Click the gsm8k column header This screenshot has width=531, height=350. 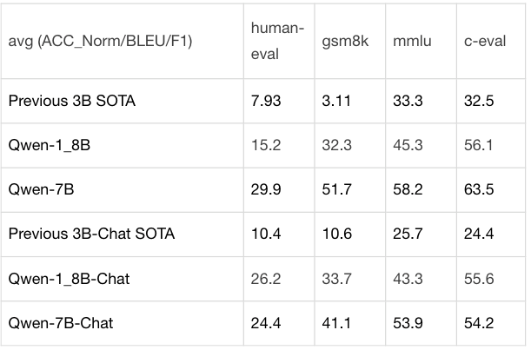point(345,42)
